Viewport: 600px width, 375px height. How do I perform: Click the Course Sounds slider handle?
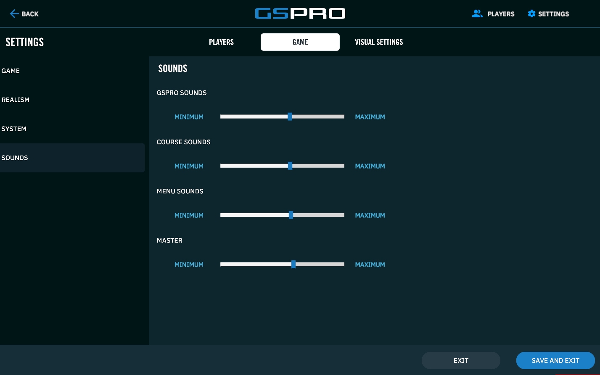pyautogui.click(x=290, y=166)
